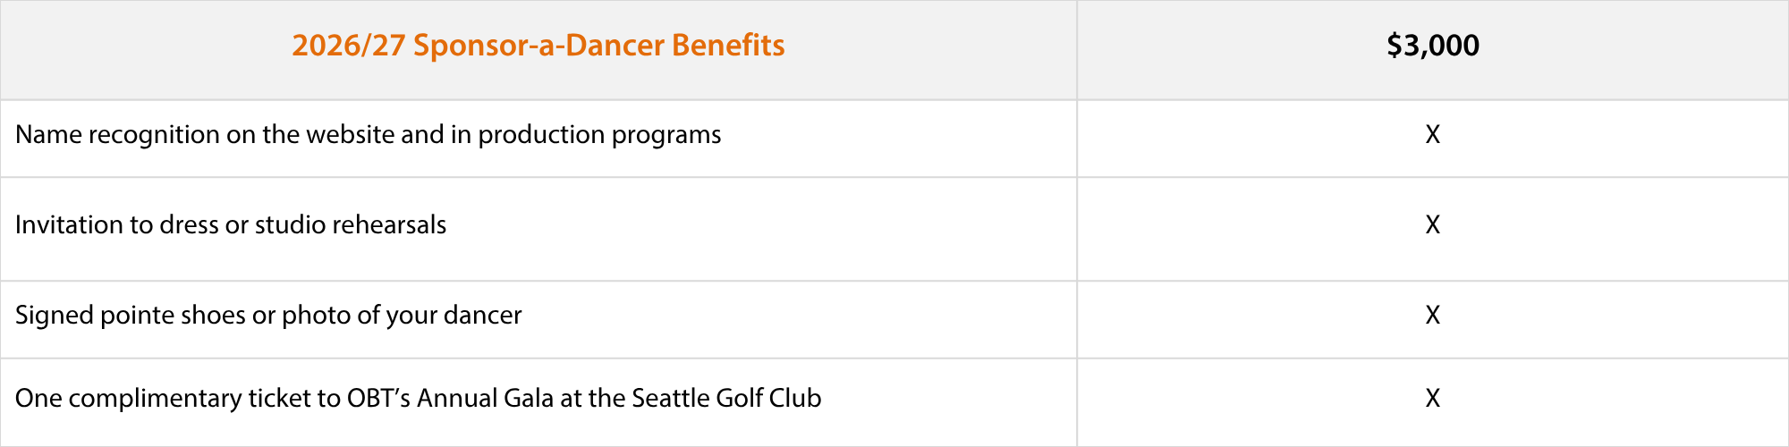Click the X mark in Signed pointe shoes row
The width and height of the screenshot is (1789, 447).
(x=1433, y=316)
